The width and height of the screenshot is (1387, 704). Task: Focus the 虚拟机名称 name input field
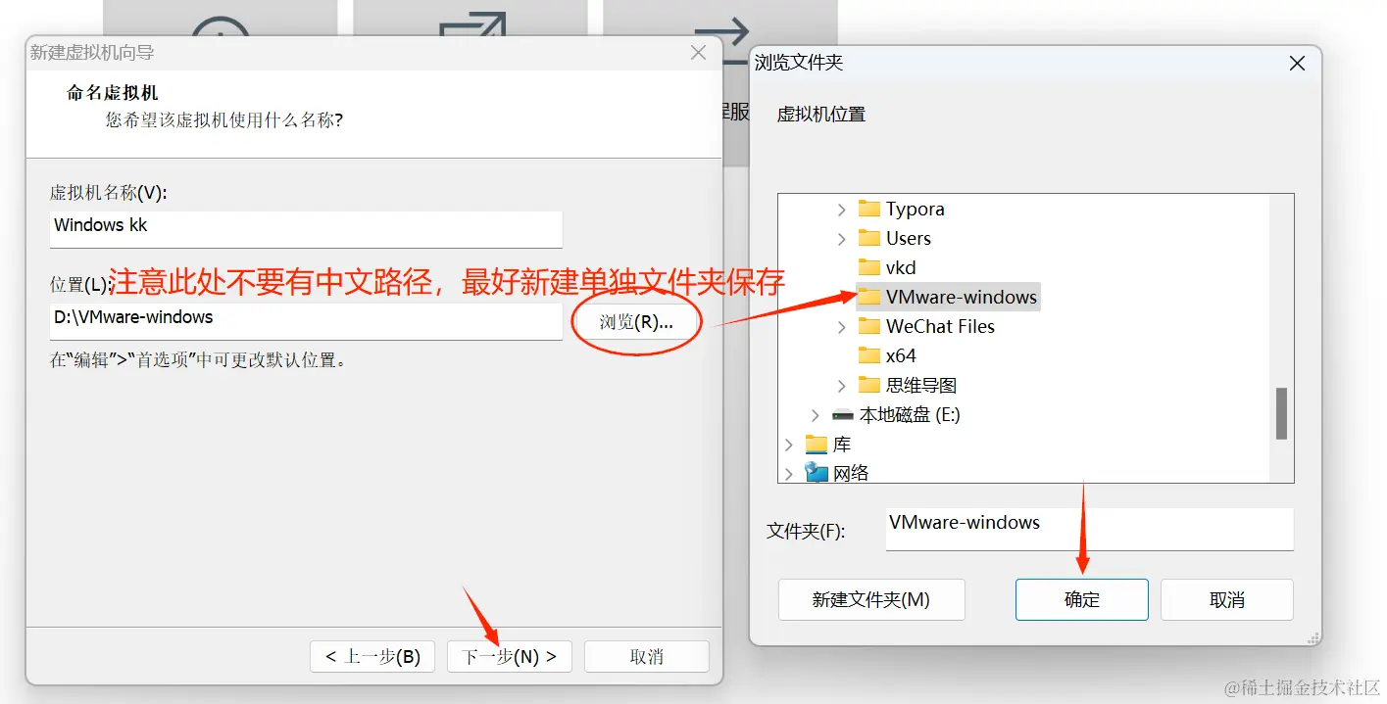(306, 229)
